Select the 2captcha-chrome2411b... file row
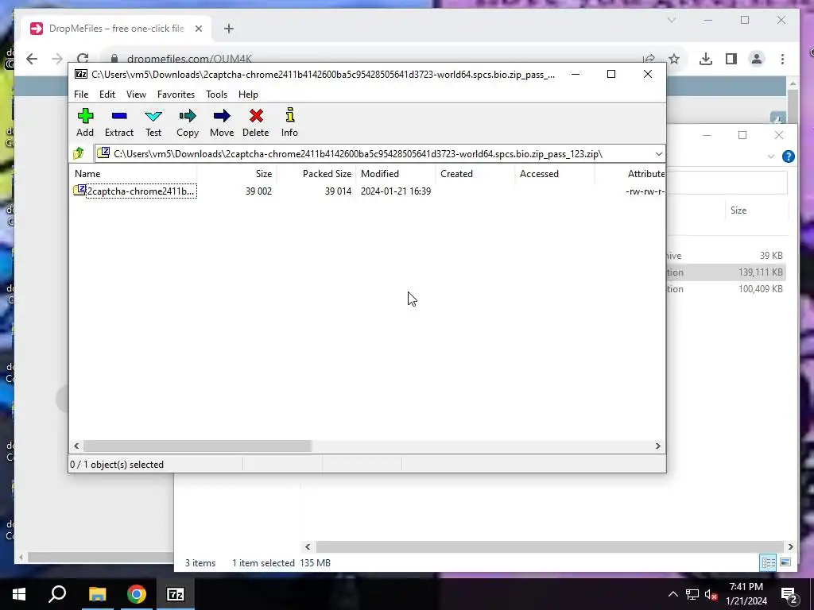The height and width of the screenshot is (610, 814). (x=135, y=191)
